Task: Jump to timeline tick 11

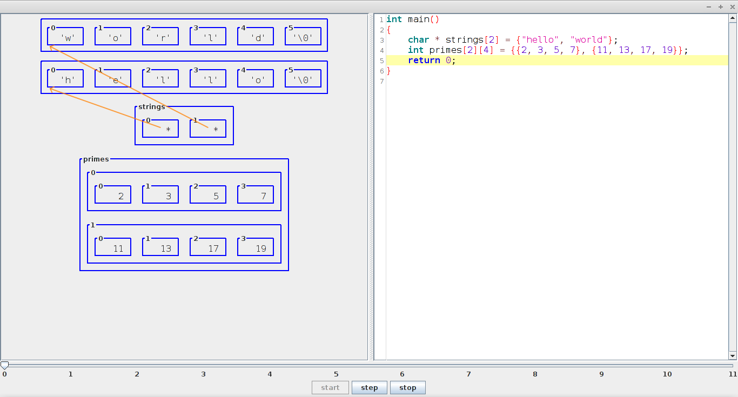Action: click(x=732, y=374)
